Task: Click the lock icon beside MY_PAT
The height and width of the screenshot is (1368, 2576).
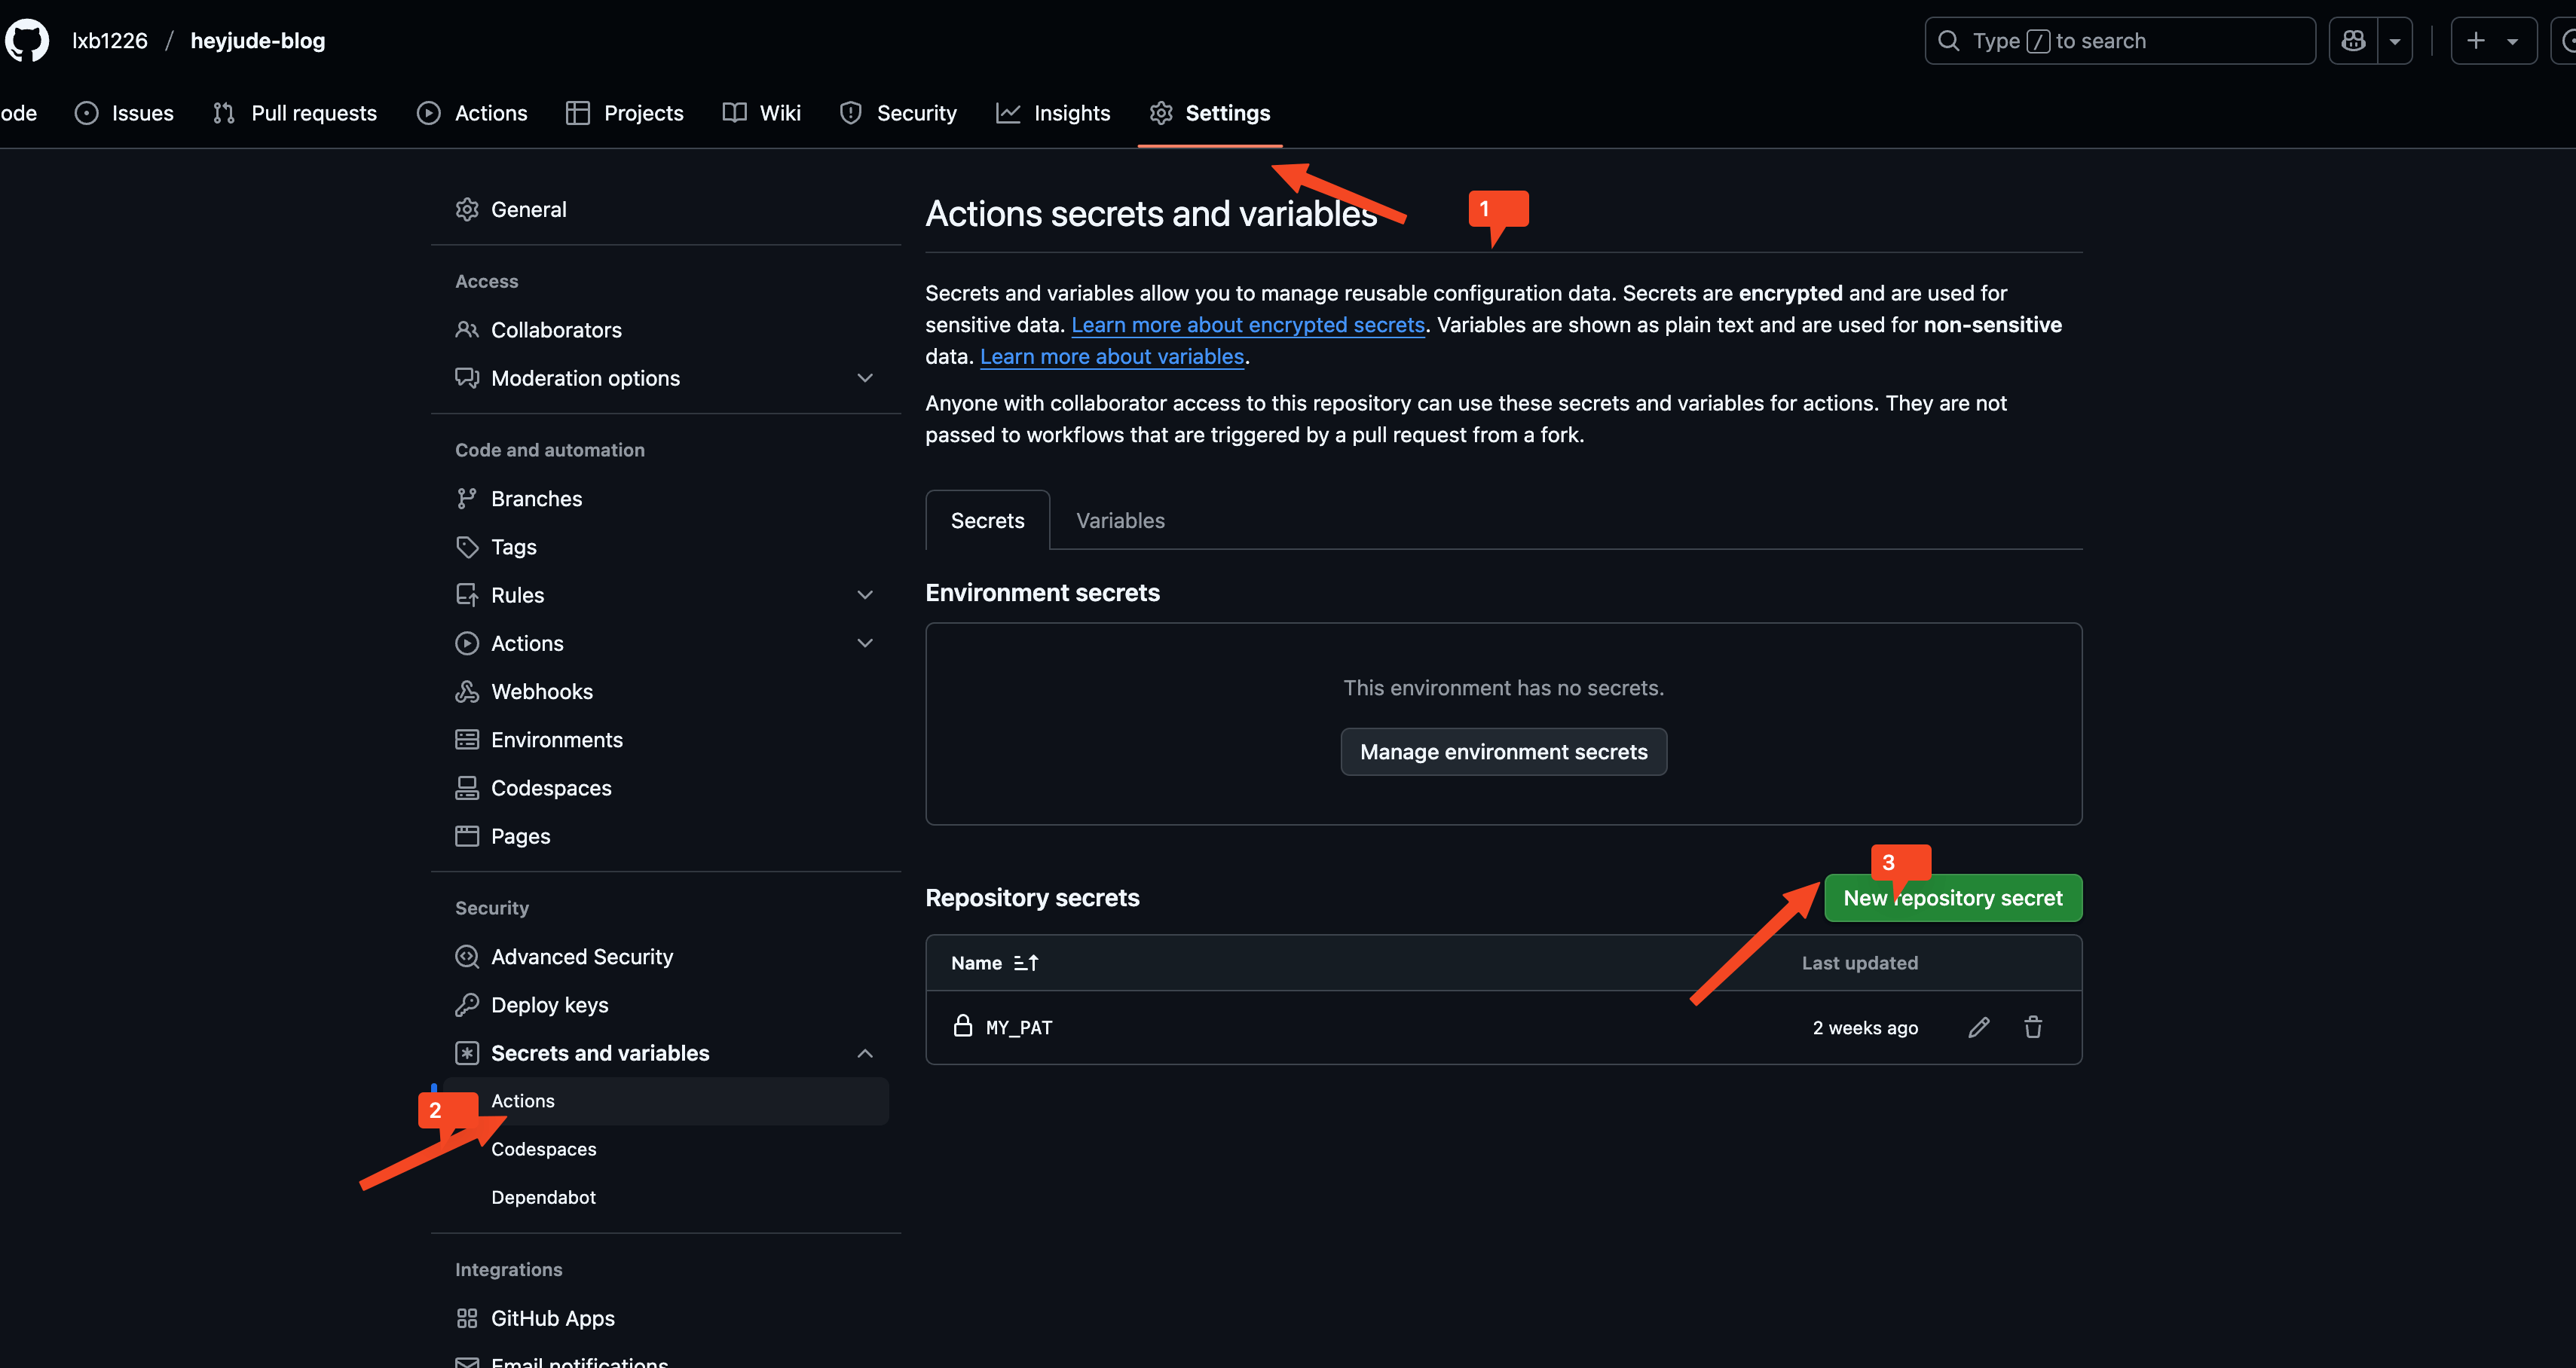Action: point(963,1026)
